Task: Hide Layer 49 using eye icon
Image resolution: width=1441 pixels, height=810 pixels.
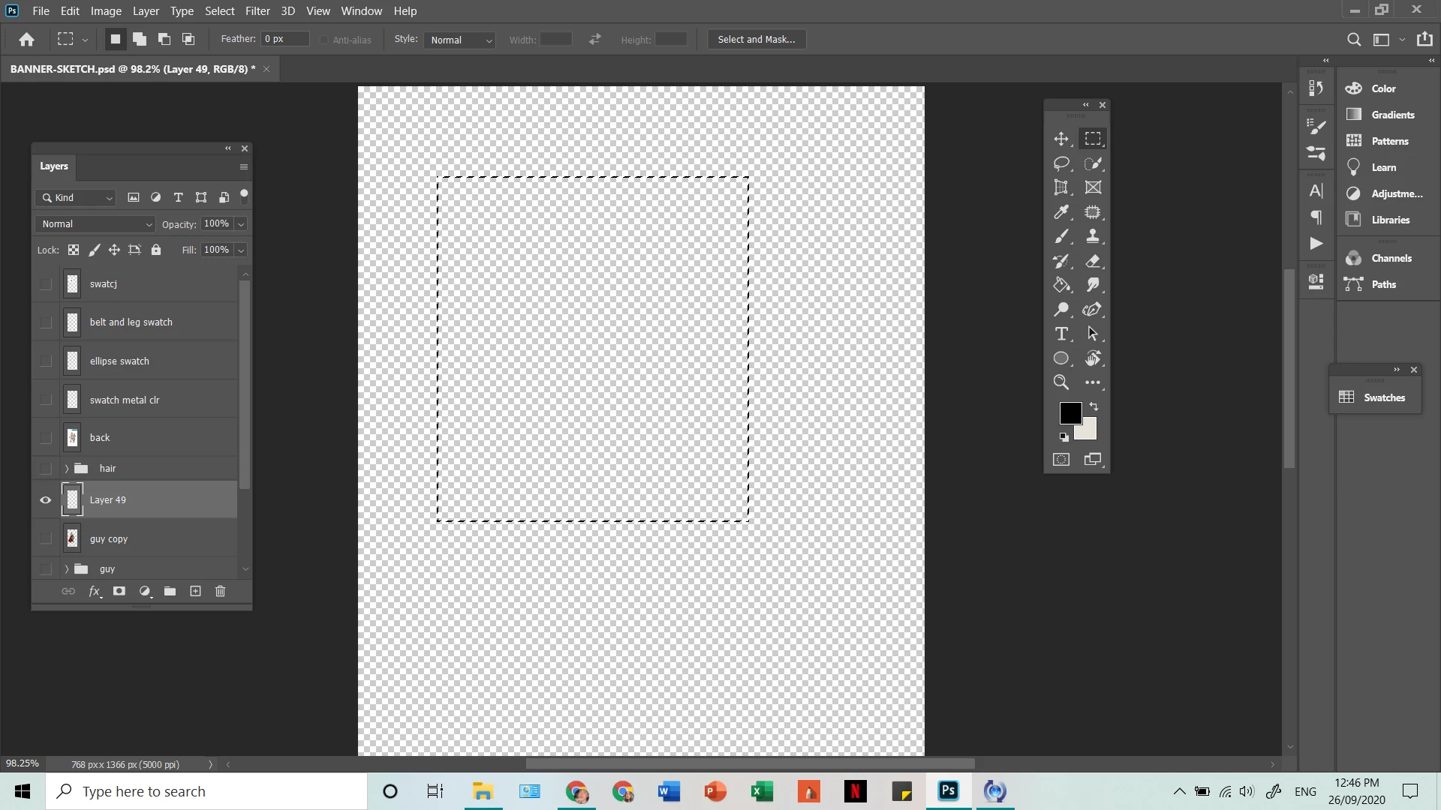Action: [46, 500]
